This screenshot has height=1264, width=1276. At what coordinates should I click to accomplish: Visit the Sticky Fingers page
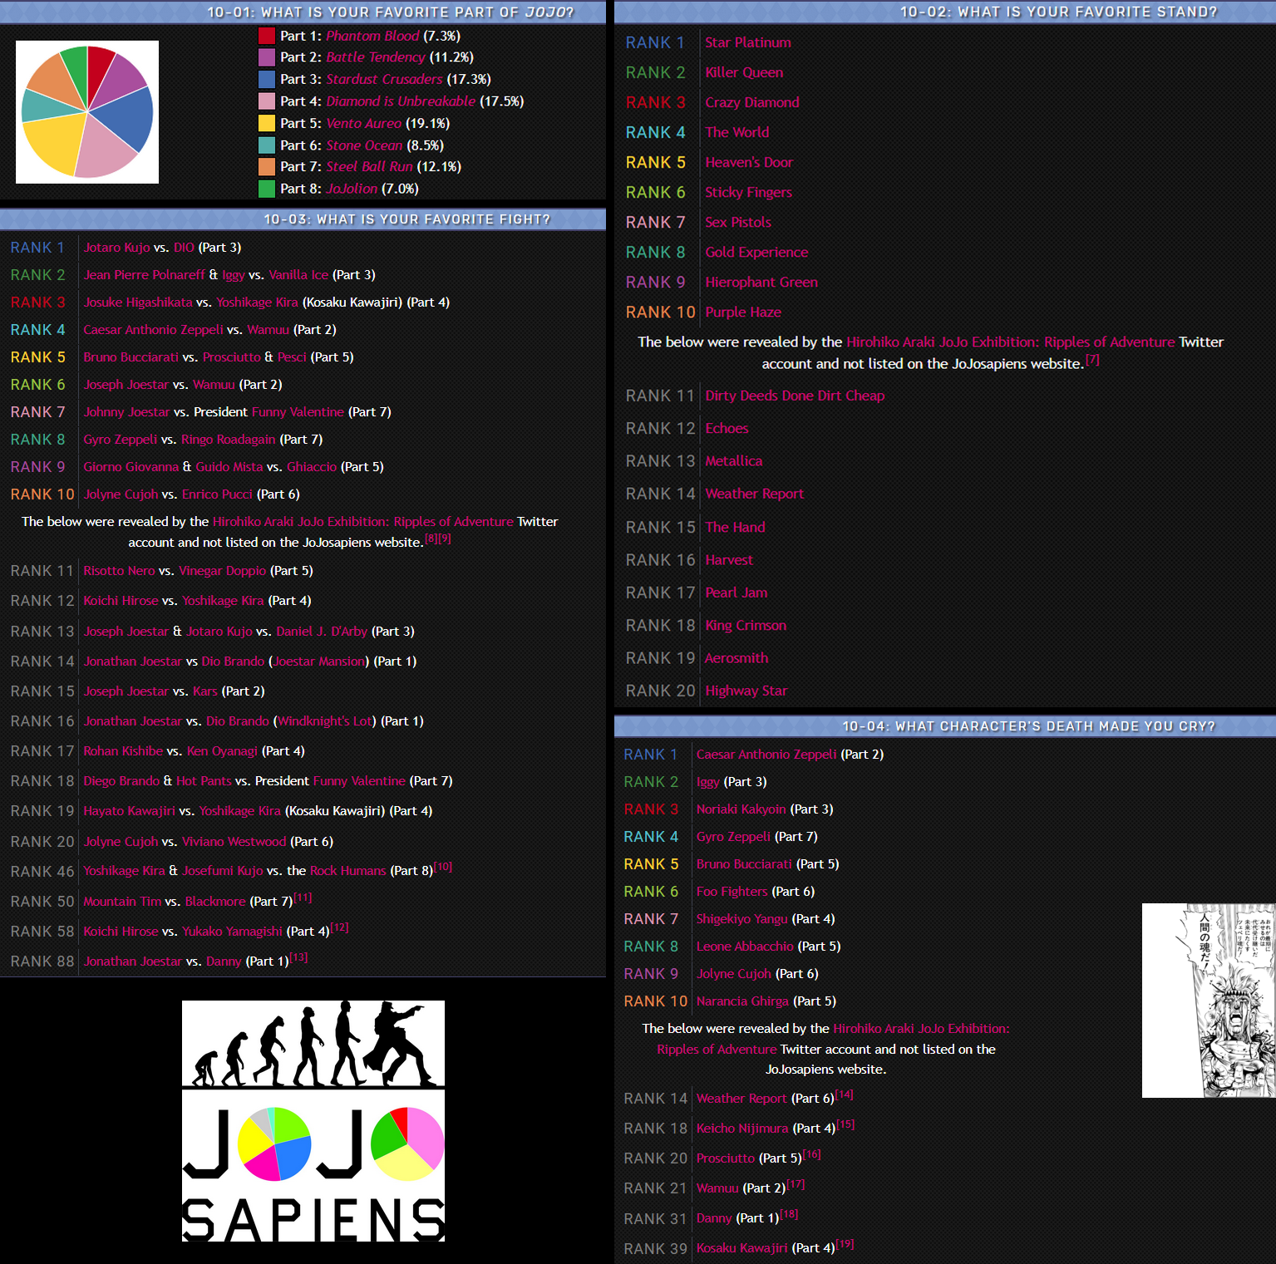[x=748, y=192]
